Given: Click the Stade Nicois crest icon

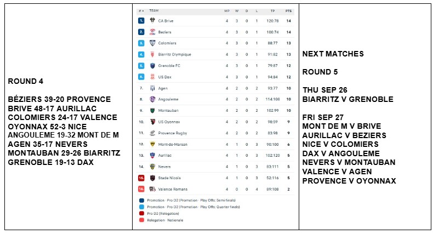Looking at the screenshot, I should point(152,178).
